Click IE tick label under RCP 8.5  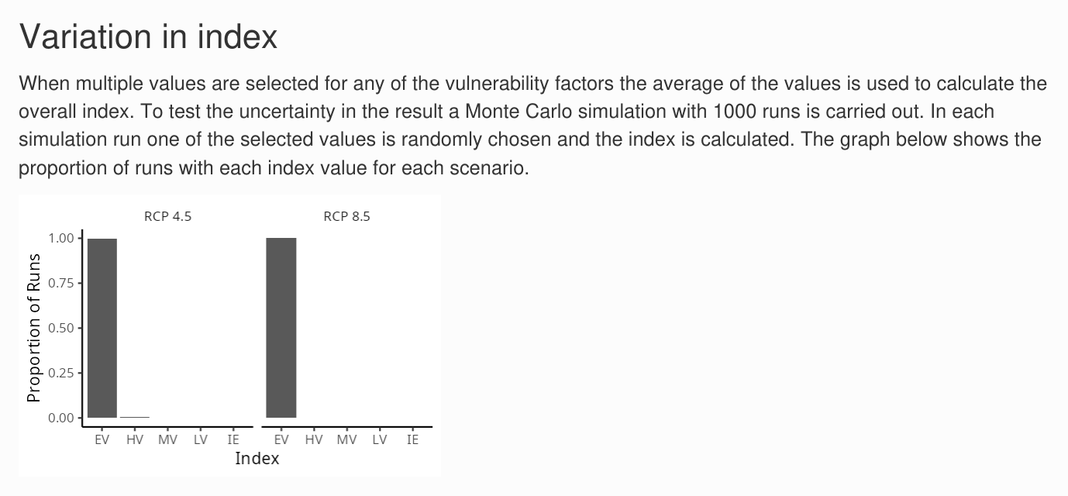(x=412, y=439)
